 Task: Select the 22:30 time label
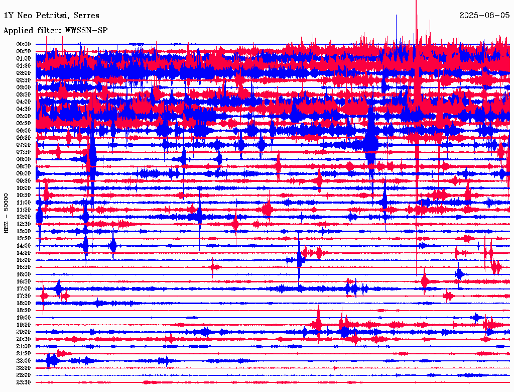[x=24, y=368]
